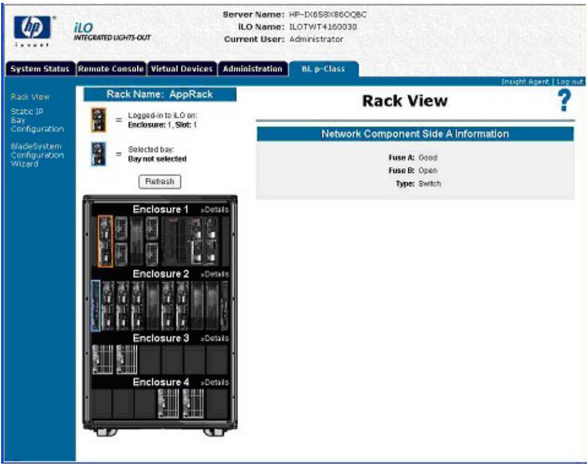588x466 pixels.
Task: Click the 'Rack Name: AppRack' header
Action: click(160, 94)
